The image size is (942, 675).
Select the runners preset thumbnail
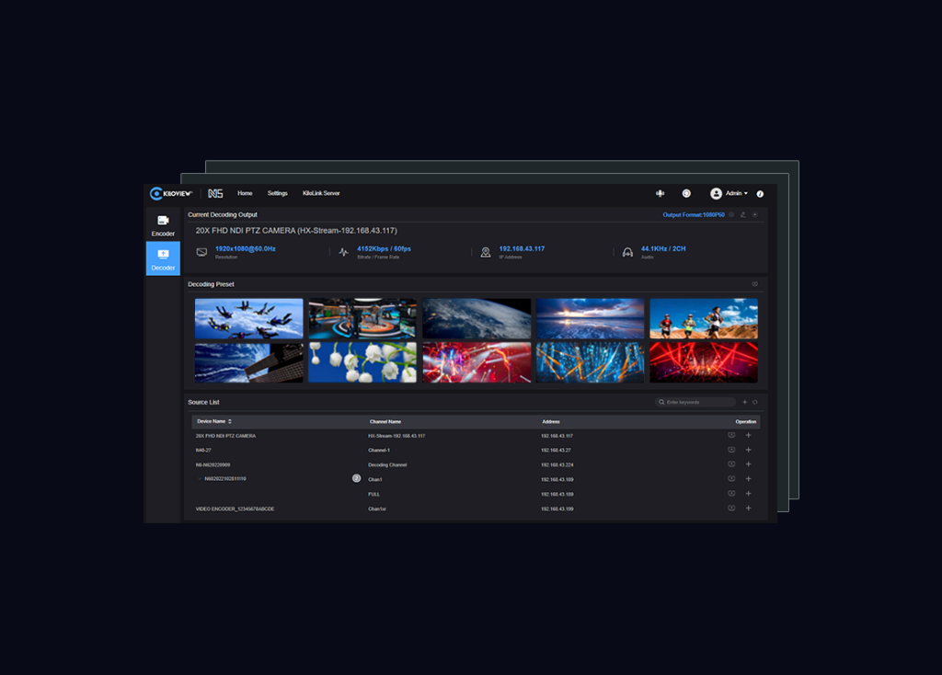pyautogui.click(x=704, y=318)
